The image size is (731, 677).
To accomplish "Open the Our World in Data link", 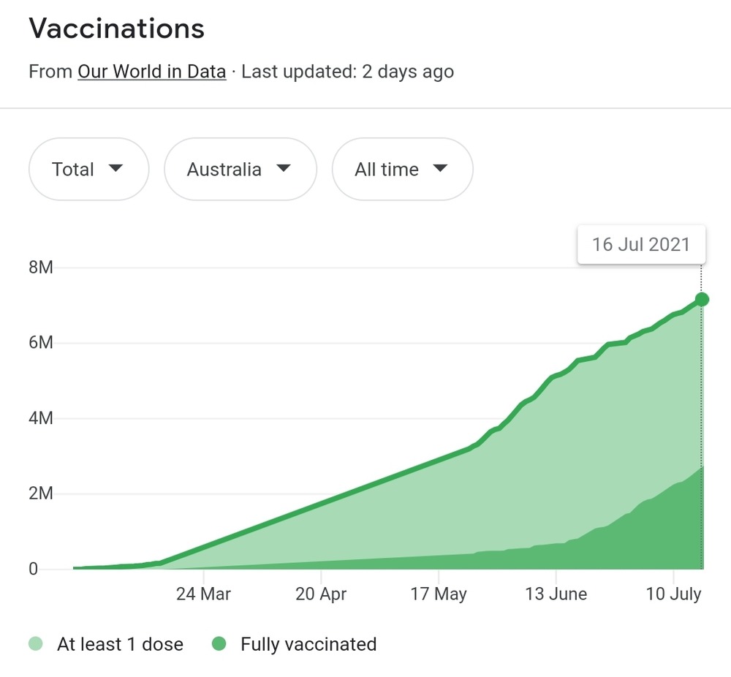I will click(x=151, y=72).
